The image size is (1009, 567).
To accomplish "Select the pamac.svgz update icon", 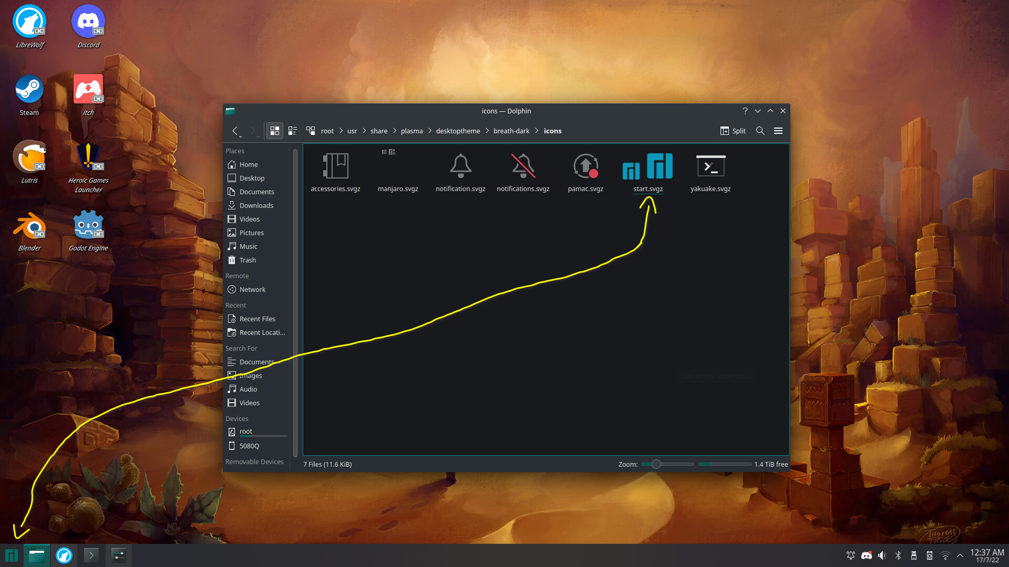I will pyautogui.click(x=585, y=166).
